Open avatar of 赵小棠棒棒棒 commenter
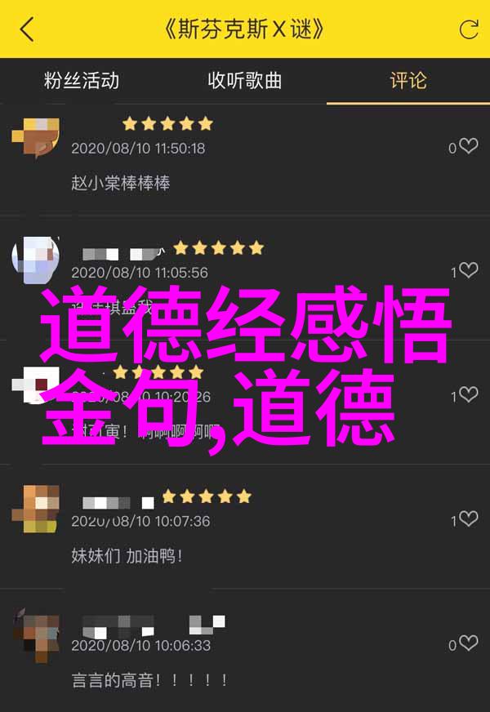The image size is (490, 712). [35, 137]
